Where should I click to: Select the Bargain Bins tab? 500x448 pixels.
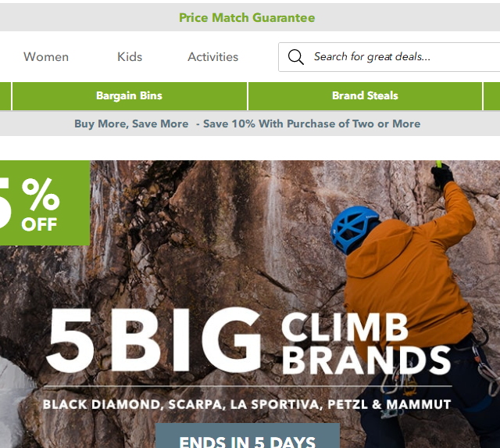click(130, 96)
